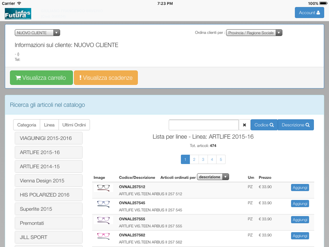The image size is (329, 247).
Task: Click description ARTLIFE VIS.TEEN ARBUS II 257 555
Action: (150, 226)
